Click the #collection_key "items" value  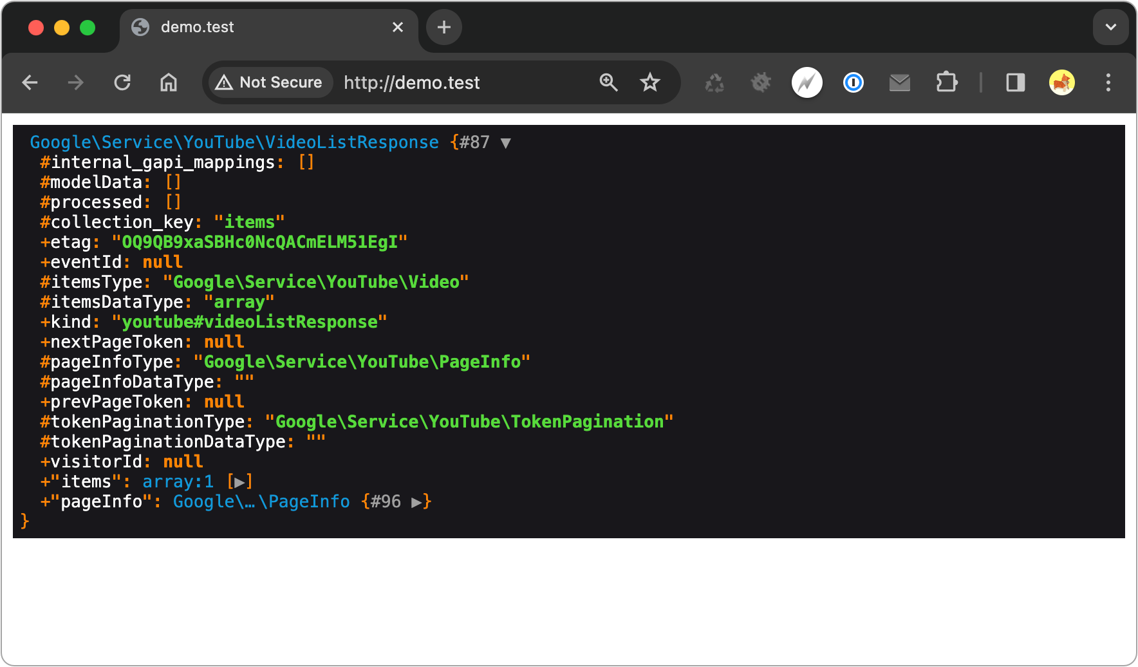coord(249,222)
